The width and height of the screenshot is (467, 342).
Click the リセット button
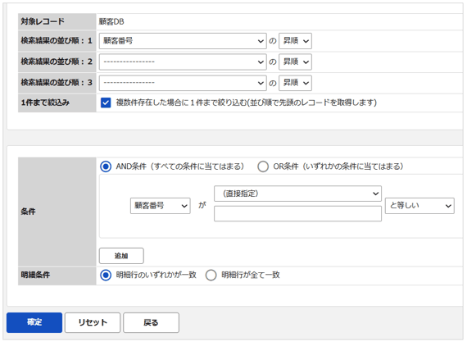(x=93, y=322)
